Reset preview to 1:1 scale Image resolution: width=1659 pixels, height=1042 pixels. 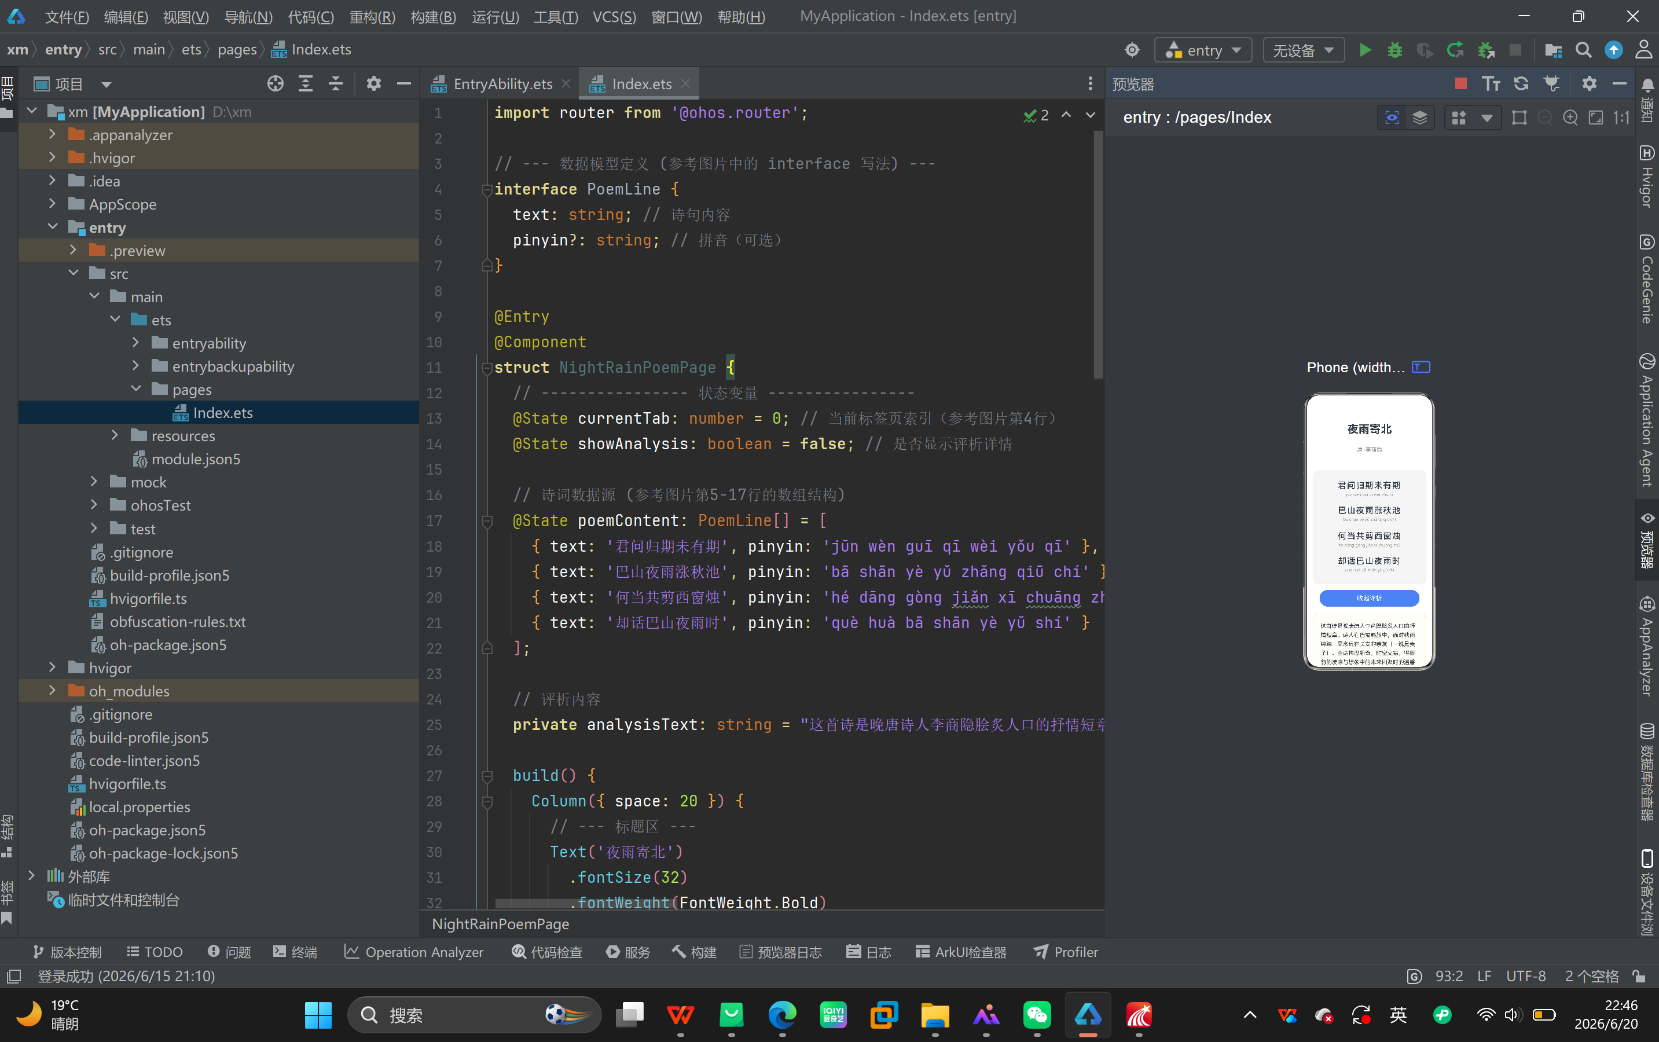[x=1621, y=117]
